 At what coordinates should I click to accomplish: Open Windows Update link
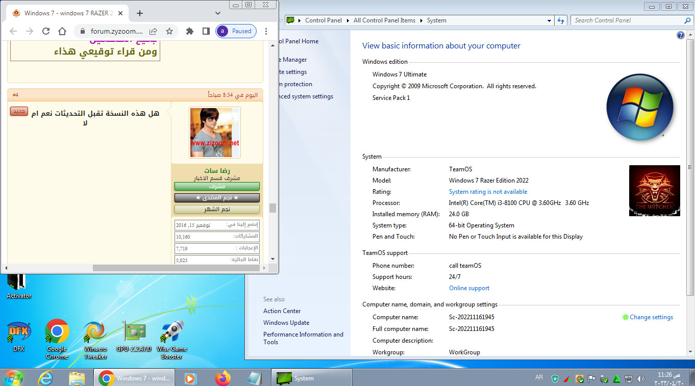[286, 323]
